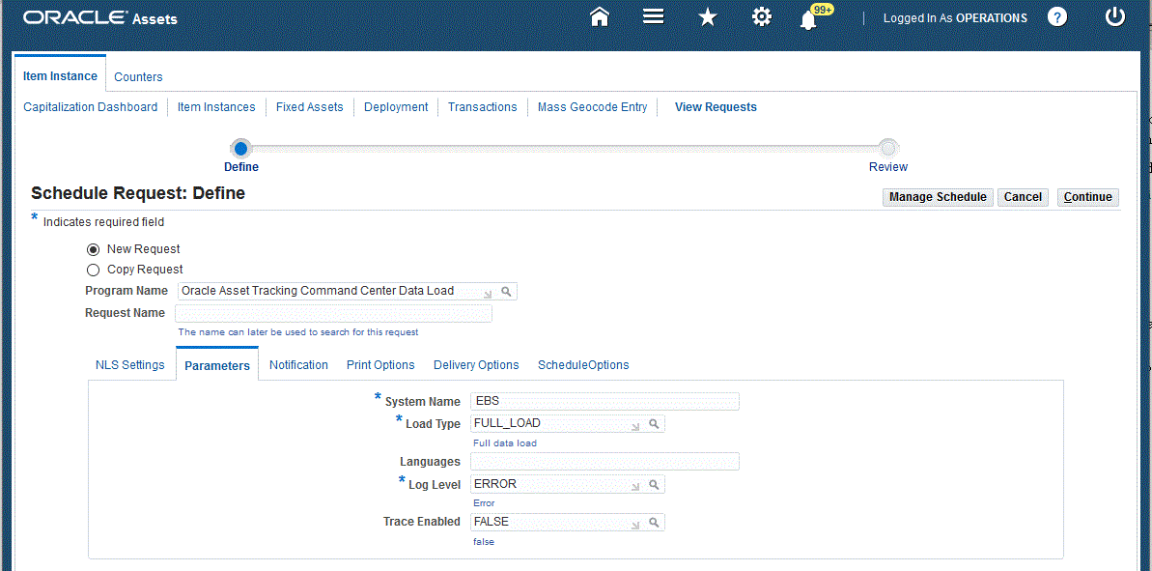Open help using the question mark icon
Image resolution: width=1152 pixels, height=571 pixels.
(x=1056, y=16)
